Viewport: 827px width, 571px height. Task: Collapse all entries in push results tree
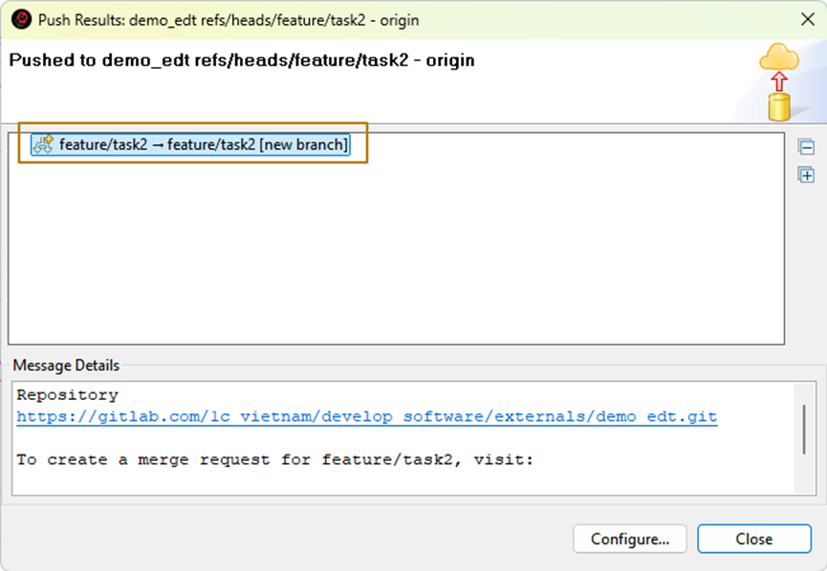(x=806, y=147)
